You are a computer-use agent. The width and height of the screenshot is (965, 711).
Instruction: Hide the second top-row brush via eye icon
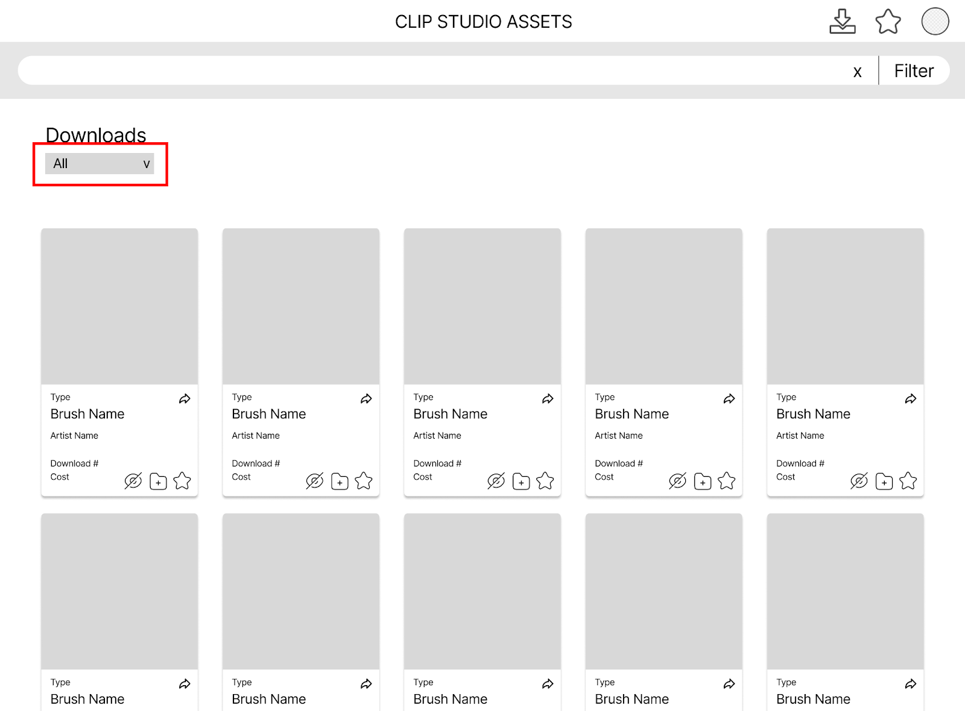point(315,481)
